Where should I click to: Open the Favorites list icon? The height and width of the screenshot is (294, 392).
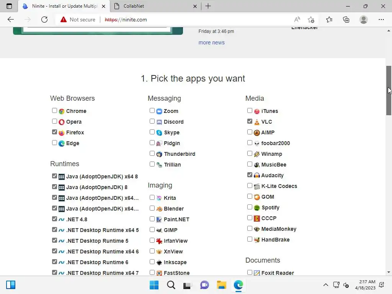pos(329,20)
